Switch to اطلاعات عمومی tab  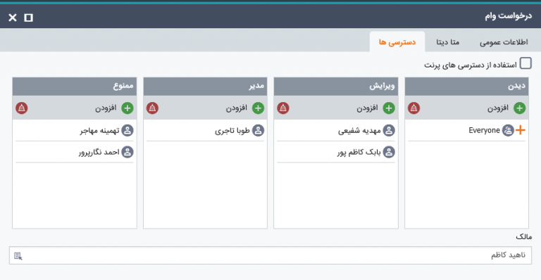pyautogui.click(x=504, y=42)
